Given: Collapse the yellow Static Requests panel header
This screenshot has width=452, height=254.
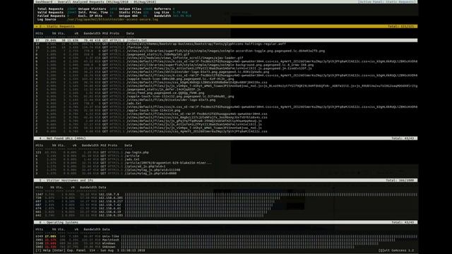Looking at the screenshot, I should click(x=226, y=26).
